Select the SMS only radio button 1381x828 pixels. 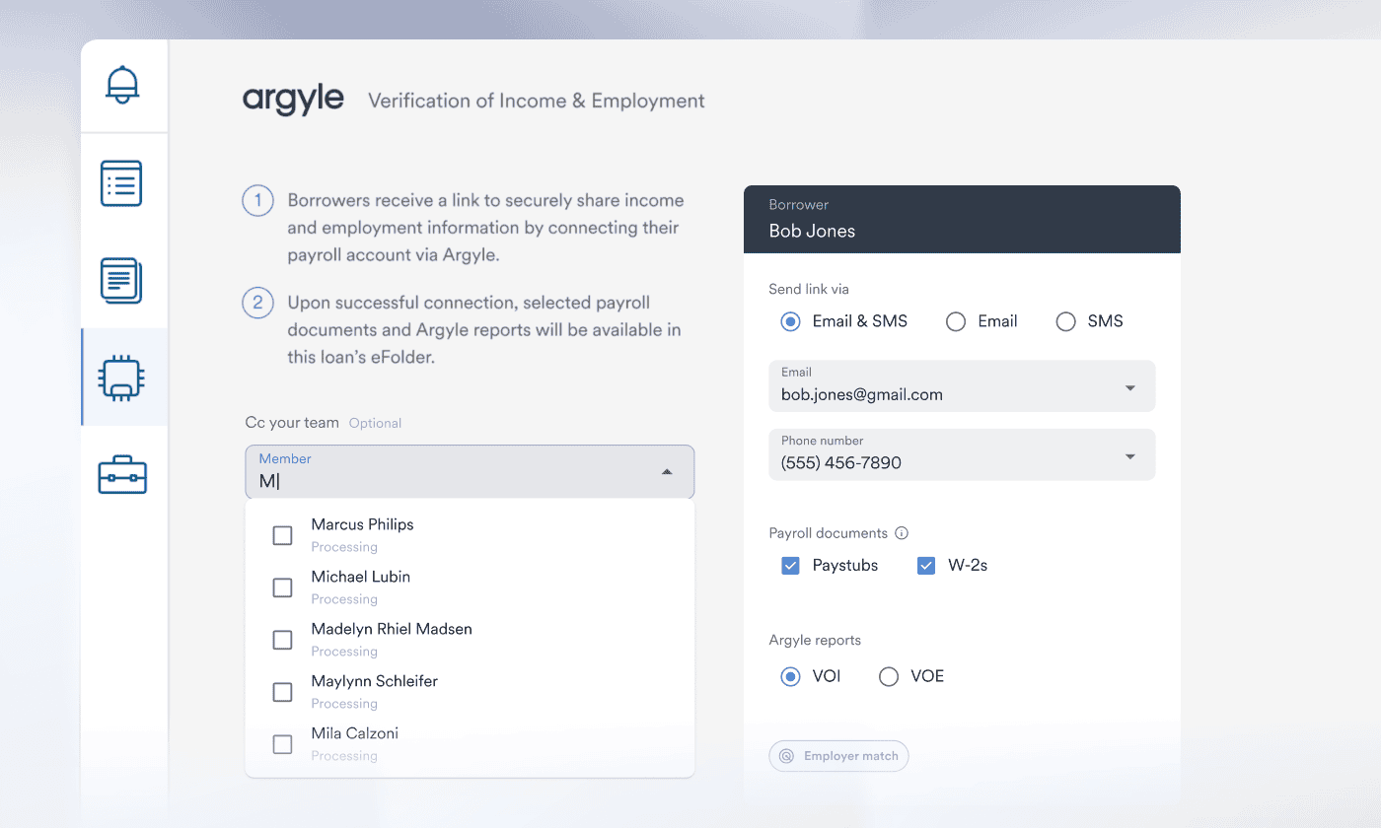coord(1065,321)
